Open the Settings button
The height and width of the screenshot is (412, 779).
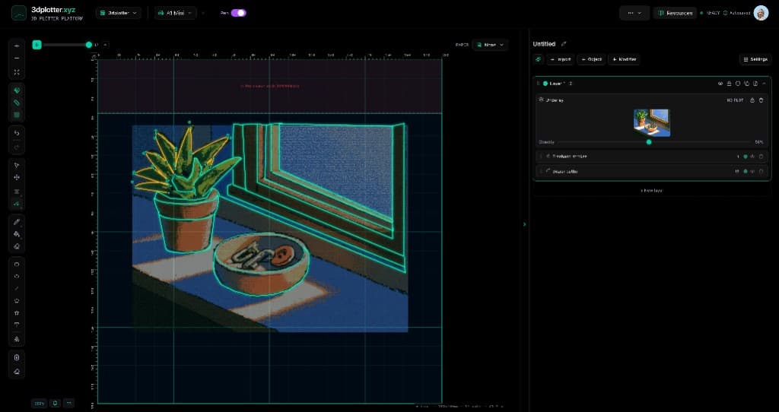(755, 59)
